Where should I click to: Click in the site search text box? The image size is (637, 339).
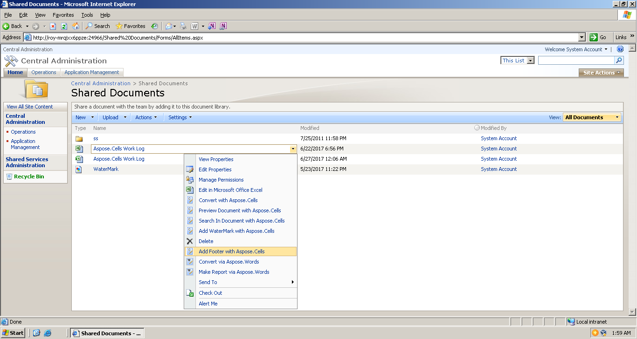pos(576,61)
